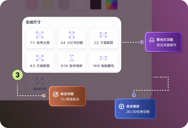Open the 聚光灯功能 spotlight card

pos(163,42)
